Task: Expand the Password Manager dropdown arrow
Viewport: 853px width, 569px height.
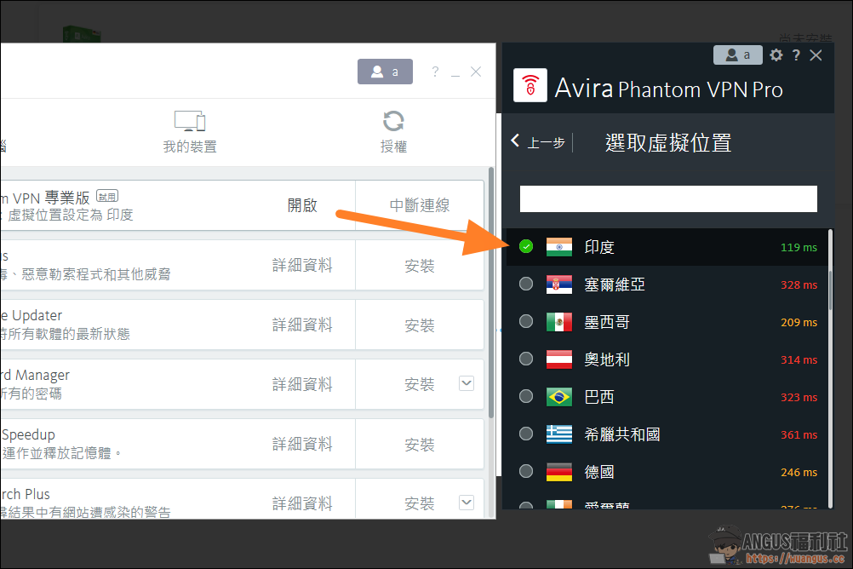Action: pos(467,383)
